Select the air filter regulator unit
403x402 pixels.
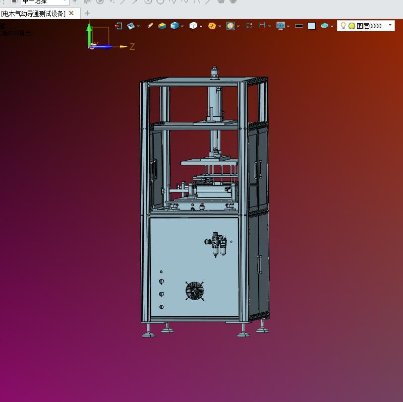pos(216,244)
